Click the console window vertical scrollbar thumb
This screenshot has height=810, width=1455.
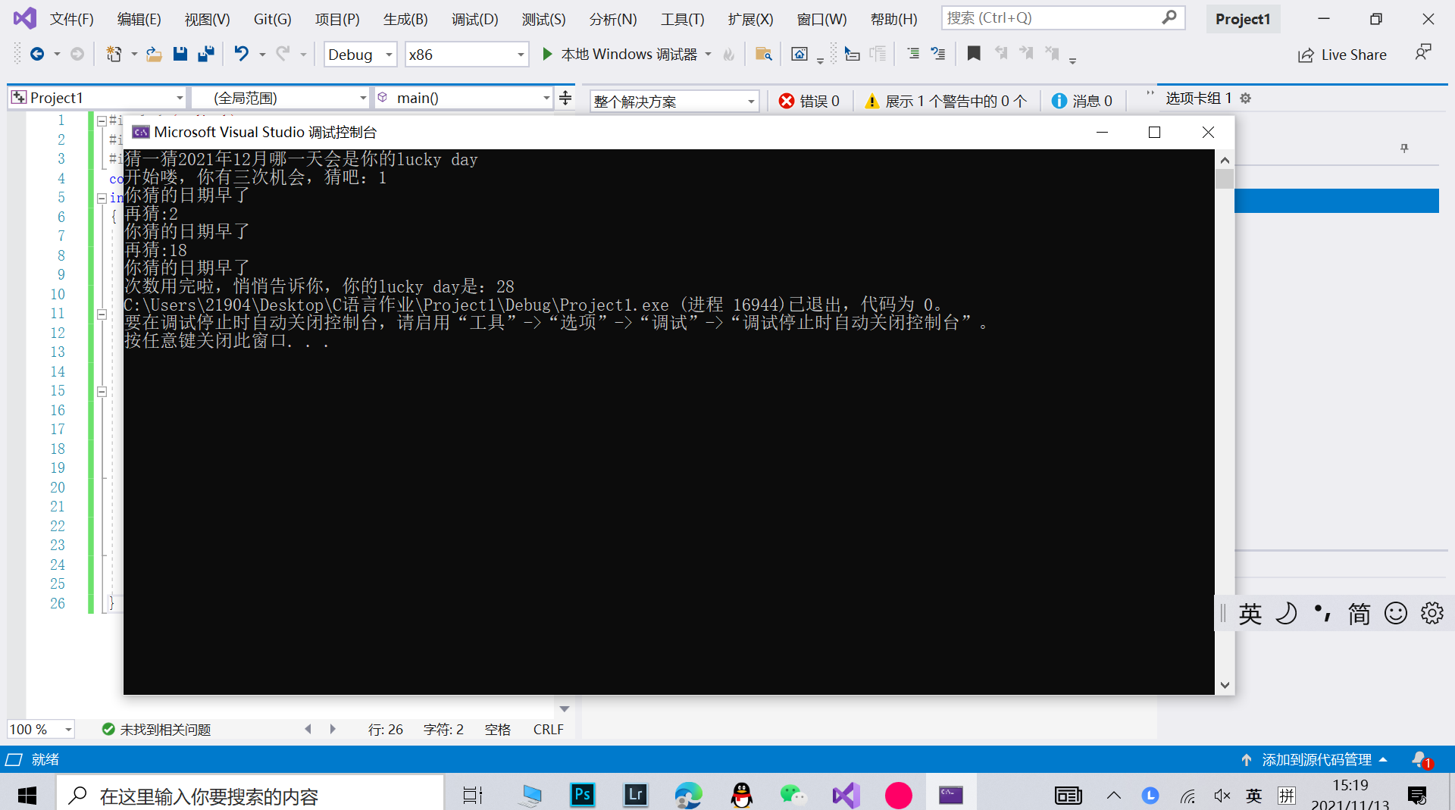[1225, 179]
